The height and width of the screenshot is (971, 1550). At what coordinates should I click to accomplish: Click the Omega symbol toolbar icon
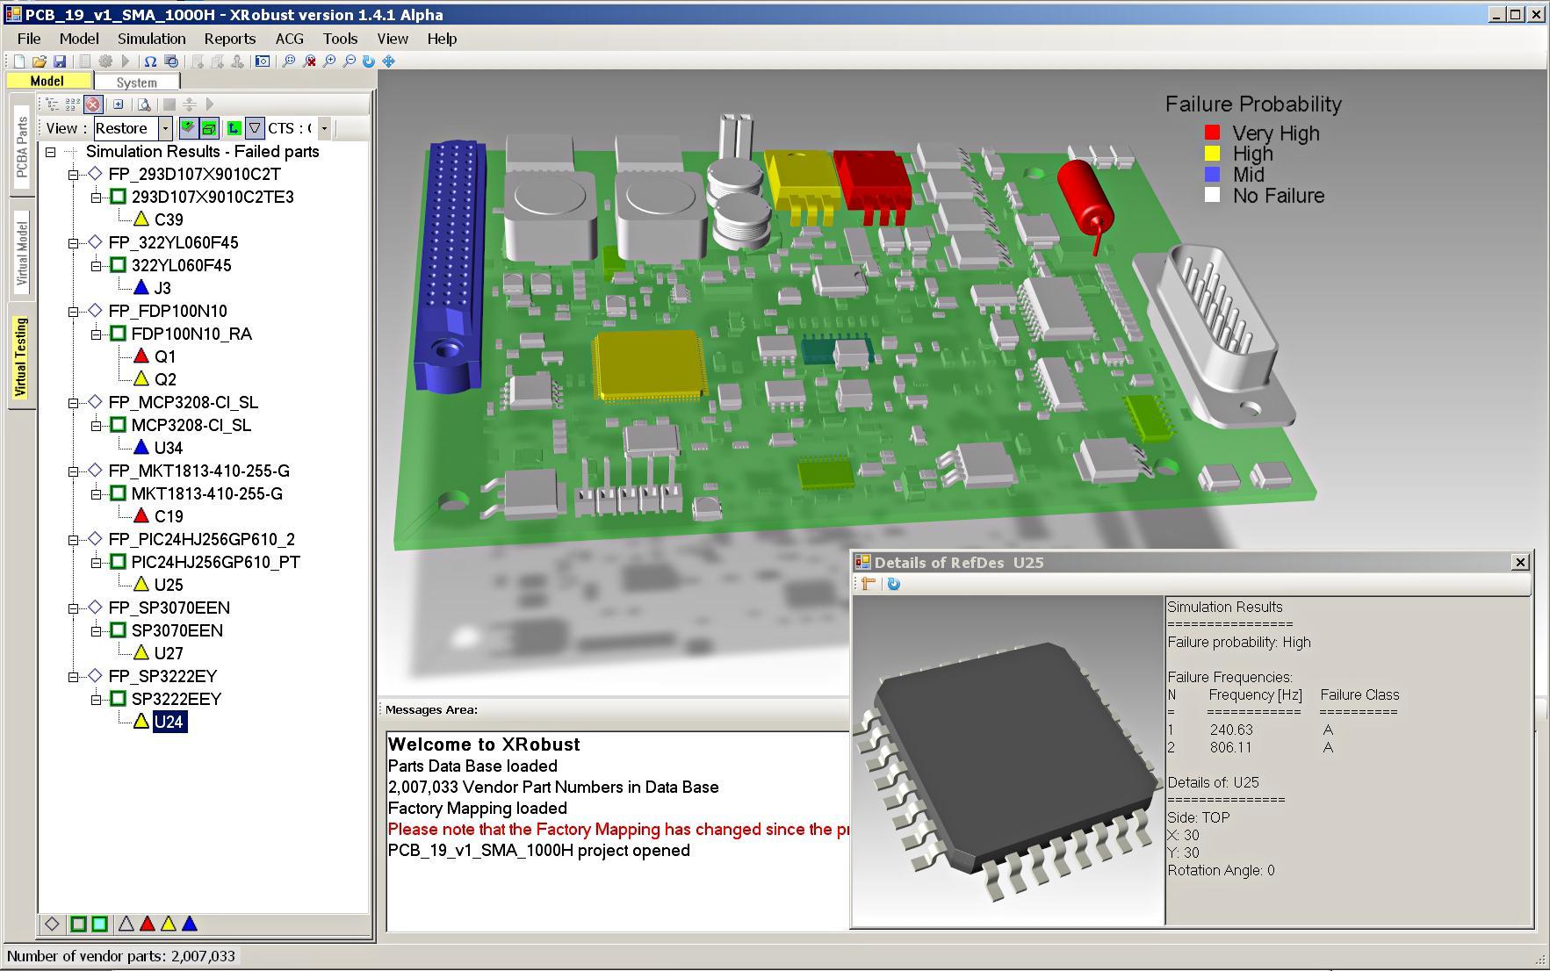(150, 61)
